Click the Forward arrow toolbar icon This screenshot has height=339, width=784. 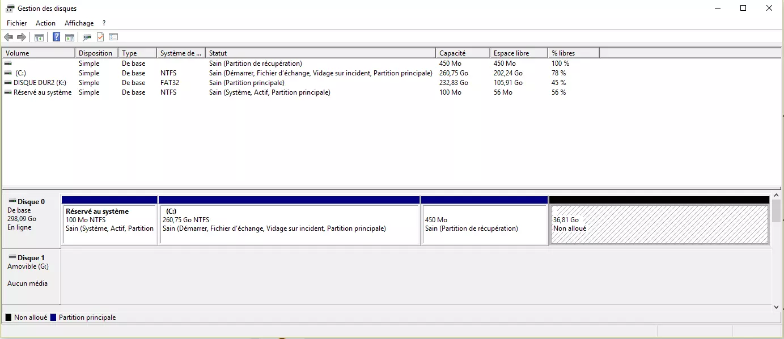tap(22, 37)
